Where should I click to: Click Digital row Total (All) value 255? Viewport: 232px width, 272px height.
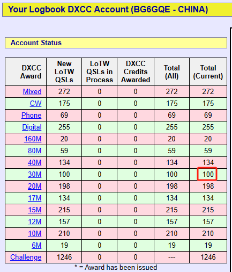(x=172, y=127)
